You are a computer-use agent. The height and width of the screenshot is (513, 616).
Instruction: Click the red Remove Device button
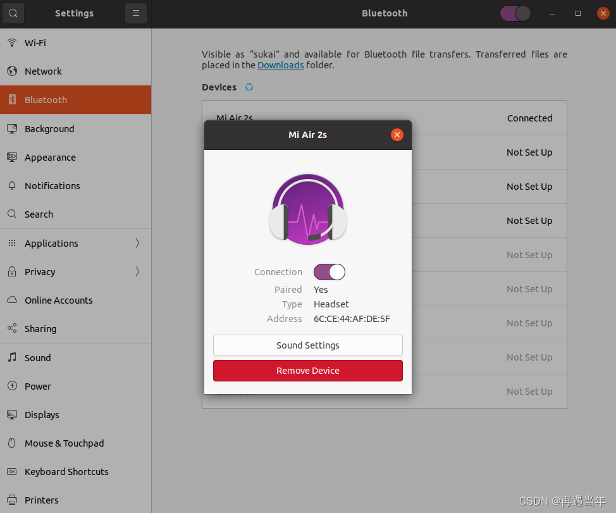(x=308, y=371)
